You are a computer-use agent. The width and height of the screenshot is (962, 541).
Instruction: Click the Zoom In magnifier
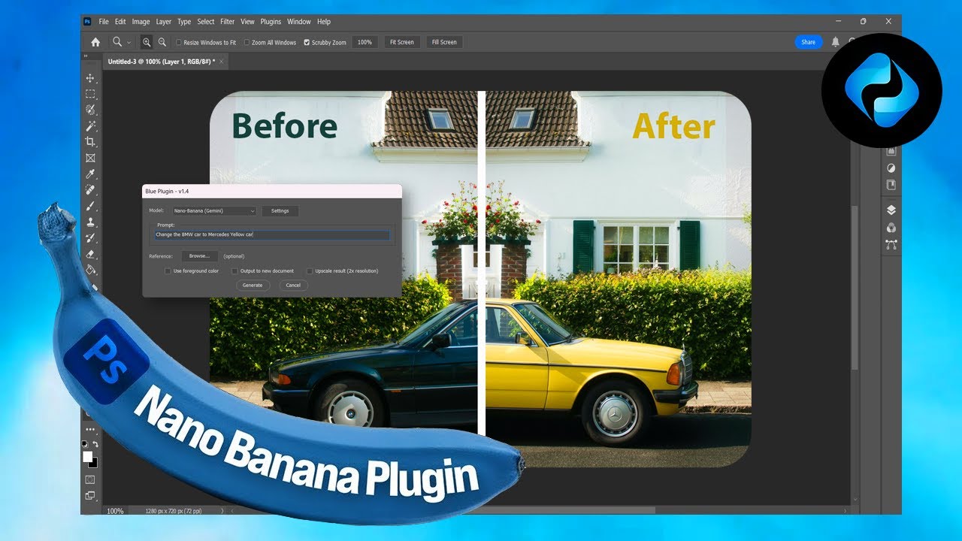pyautogui.click(x=147, y=42)
